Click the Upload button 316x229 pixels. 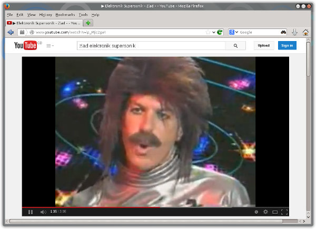[264, 45]
